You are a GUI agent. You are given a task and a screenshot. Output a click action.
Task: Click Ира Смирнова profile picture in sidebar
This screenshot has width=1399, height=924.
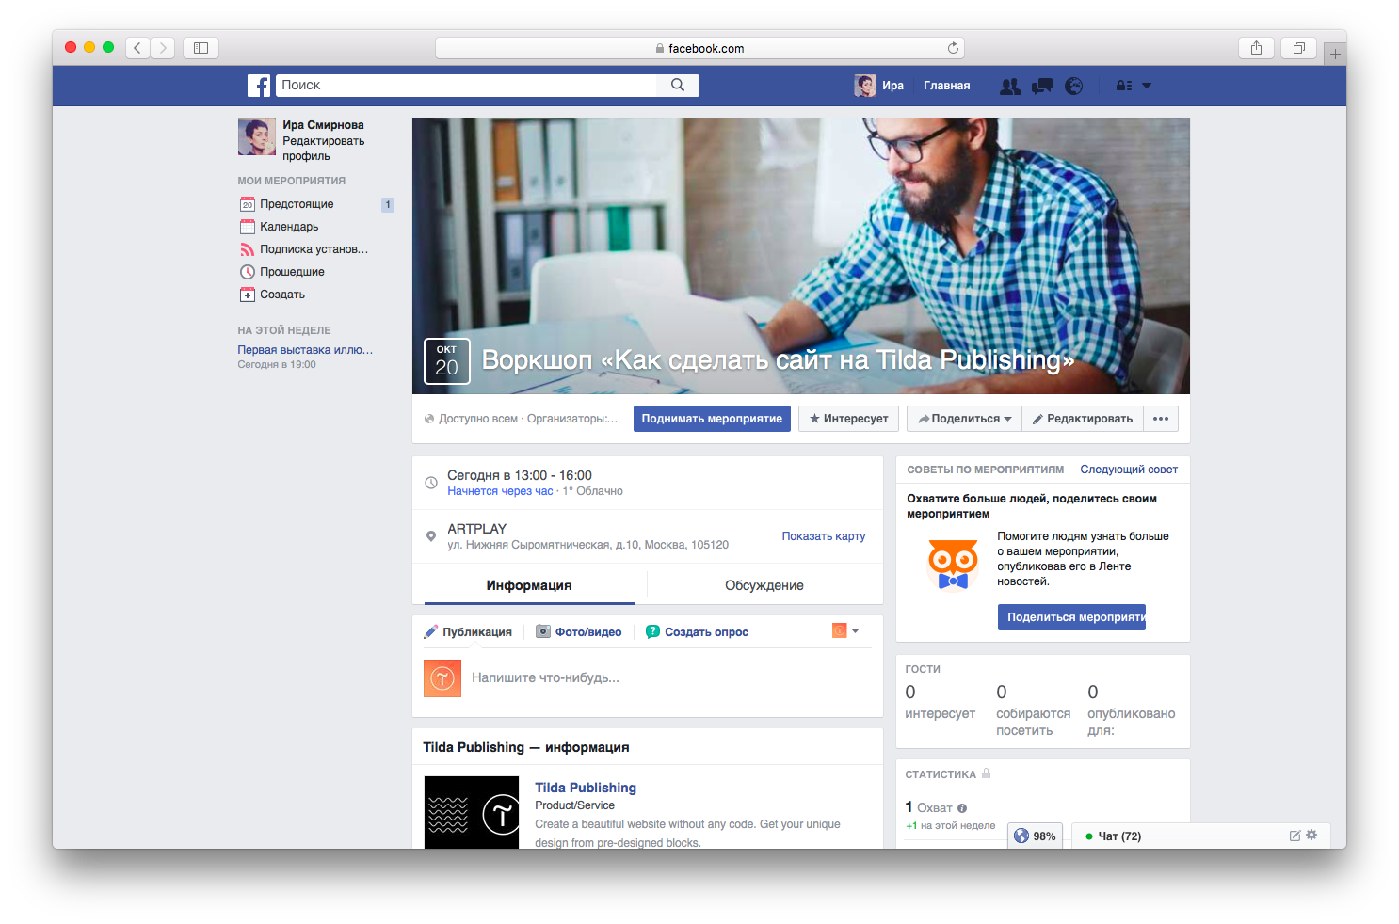coord(256,136)
